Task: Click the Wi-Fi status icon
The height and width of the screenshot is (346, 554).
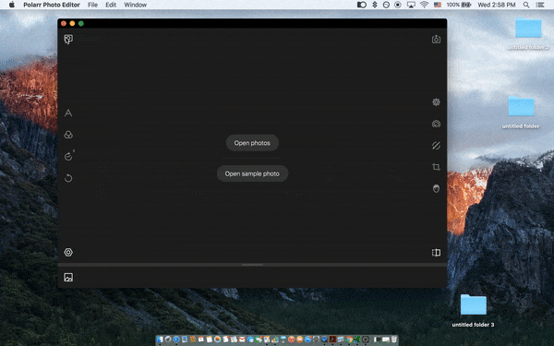Action: click(x=424, y=5)
